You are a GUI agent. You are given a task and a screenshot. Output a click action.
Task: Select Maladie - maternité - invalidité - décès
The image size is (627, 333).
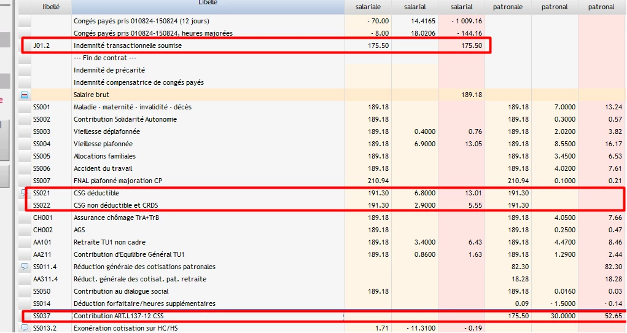(133, 108)
